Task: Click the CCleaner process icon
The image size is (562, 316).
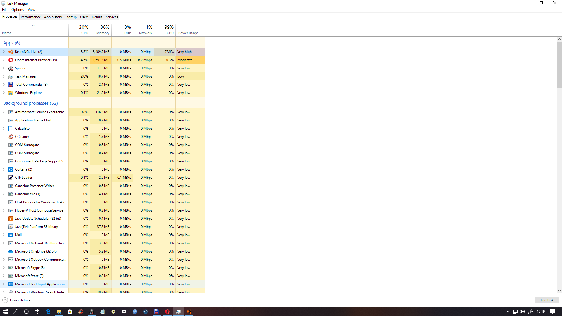Action: [11, 137]
